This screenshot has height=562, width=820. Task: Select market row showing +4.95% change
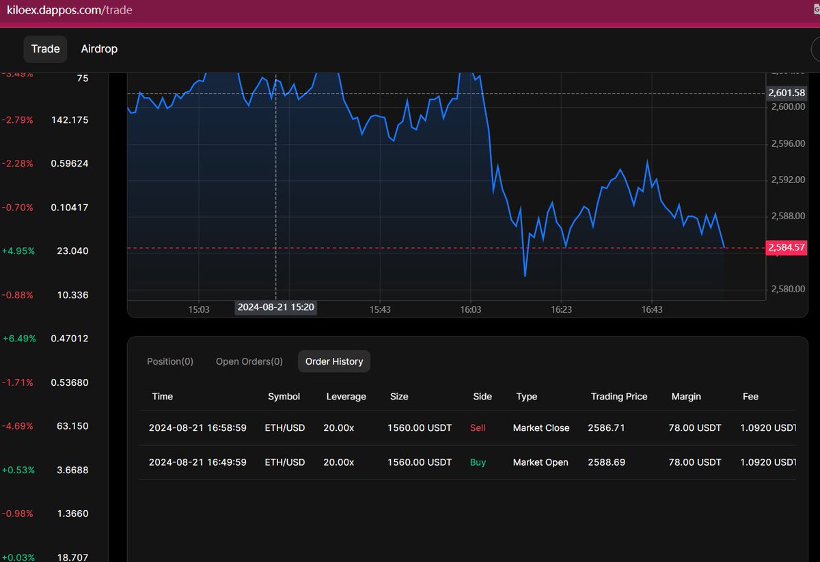[x=54, y=251]
